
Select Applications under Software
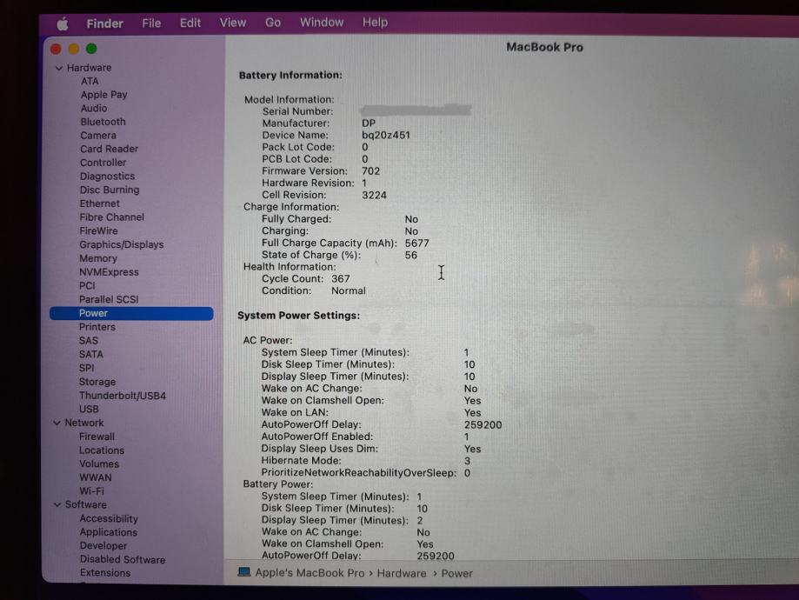(x=108, y=532)
